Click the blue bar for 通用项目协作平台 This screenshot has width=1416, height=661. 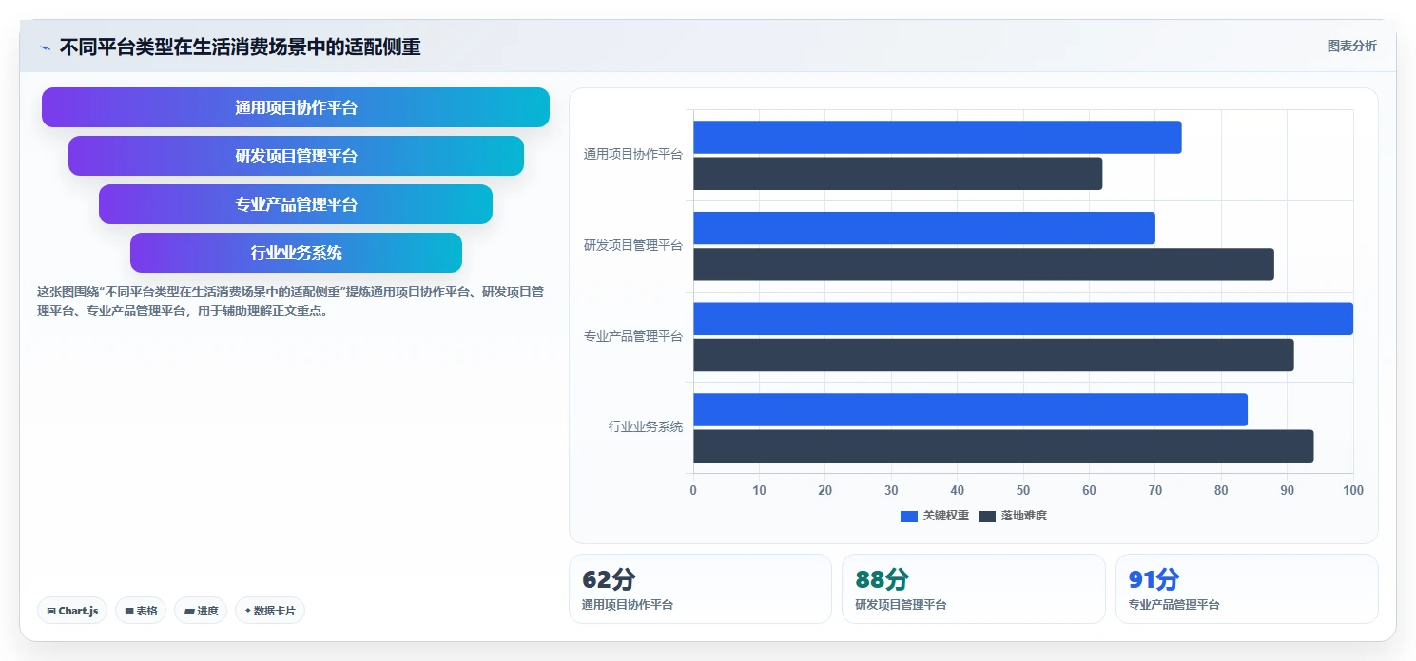[x=938, y=137]
